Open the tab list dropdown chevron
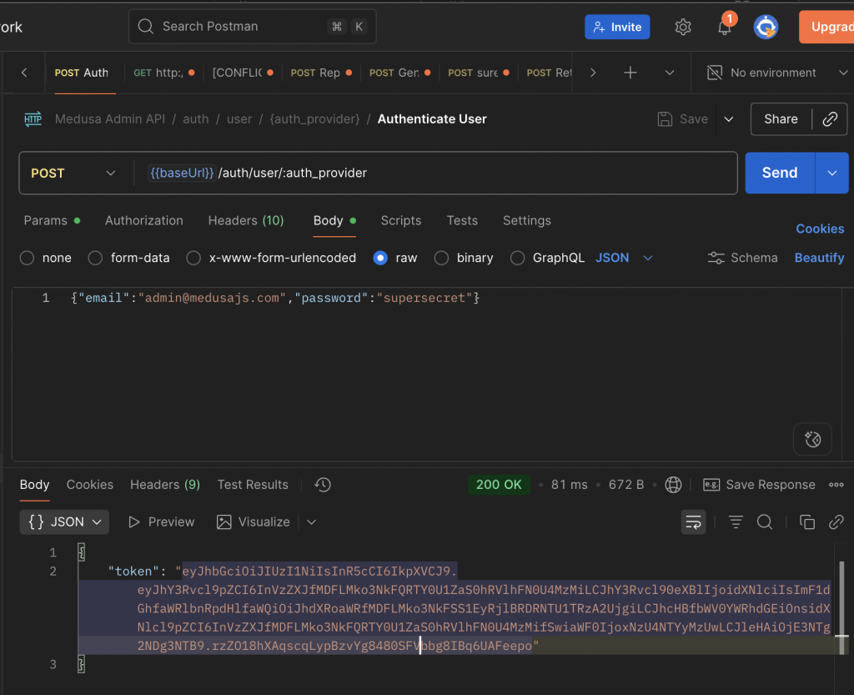The height and width of the screenshot is (695, 854). [x=670, y=73]
